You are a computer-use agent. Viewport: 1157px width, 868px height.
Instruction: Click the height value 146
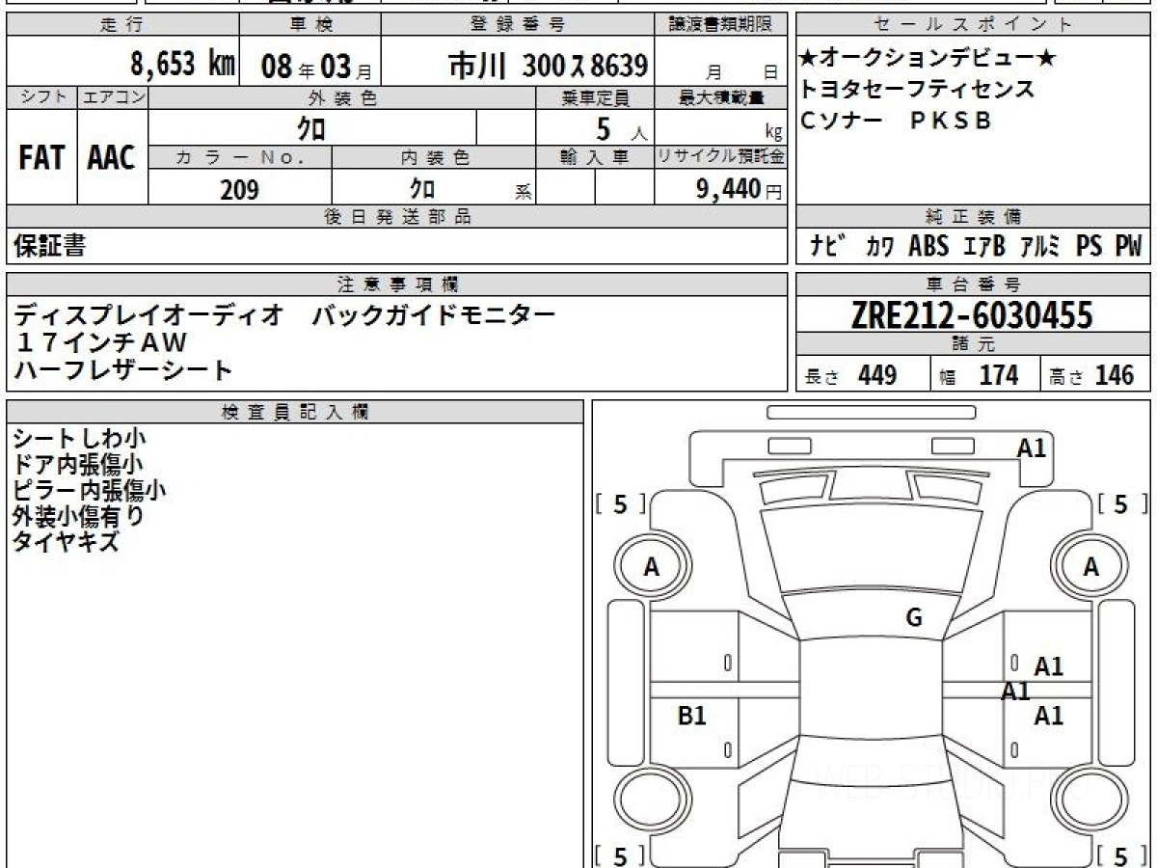pos(1115,375)
